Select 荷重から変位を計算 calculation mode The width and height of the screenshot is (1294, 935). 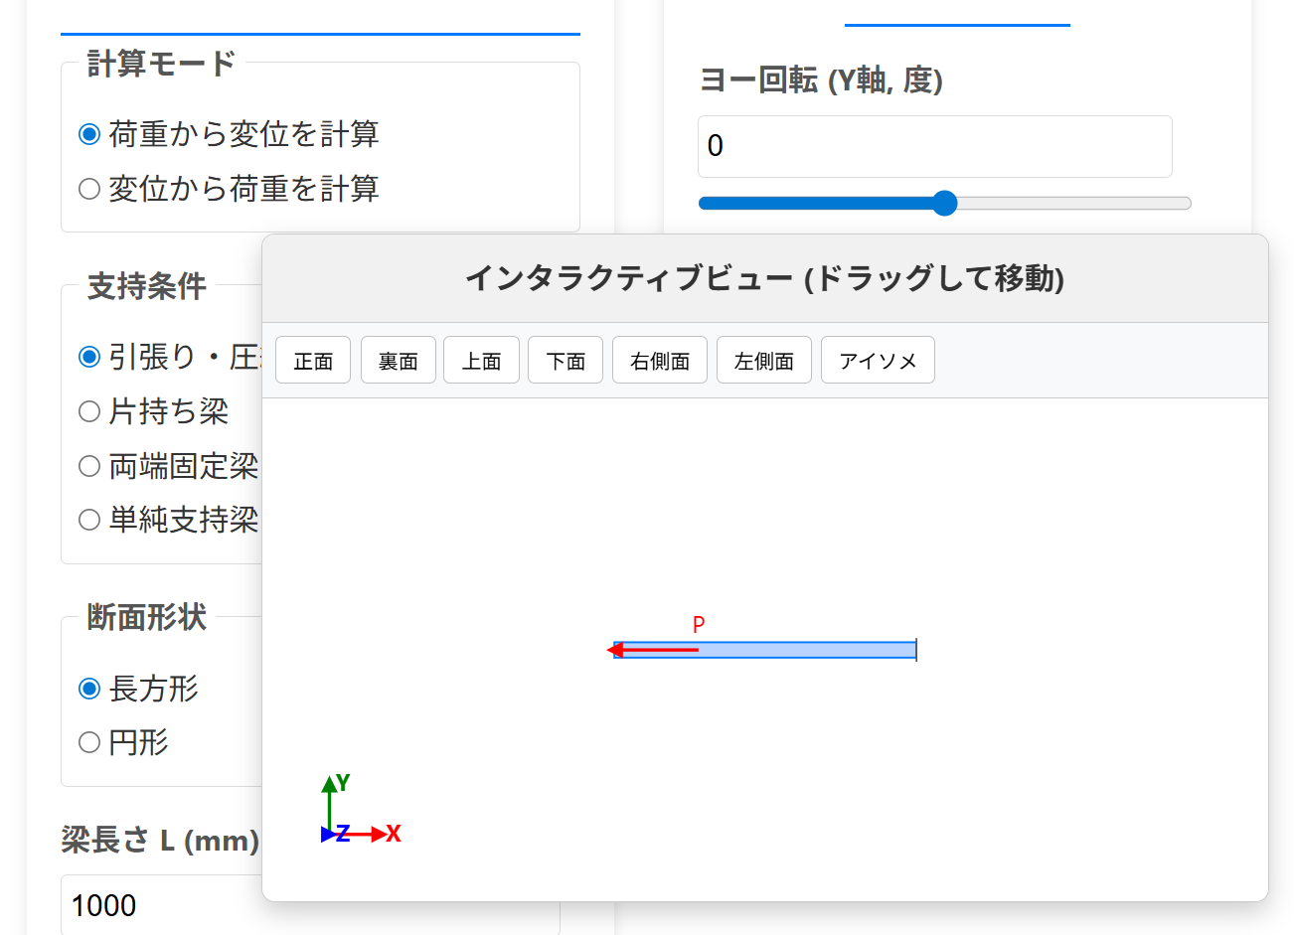coord(89,134)
